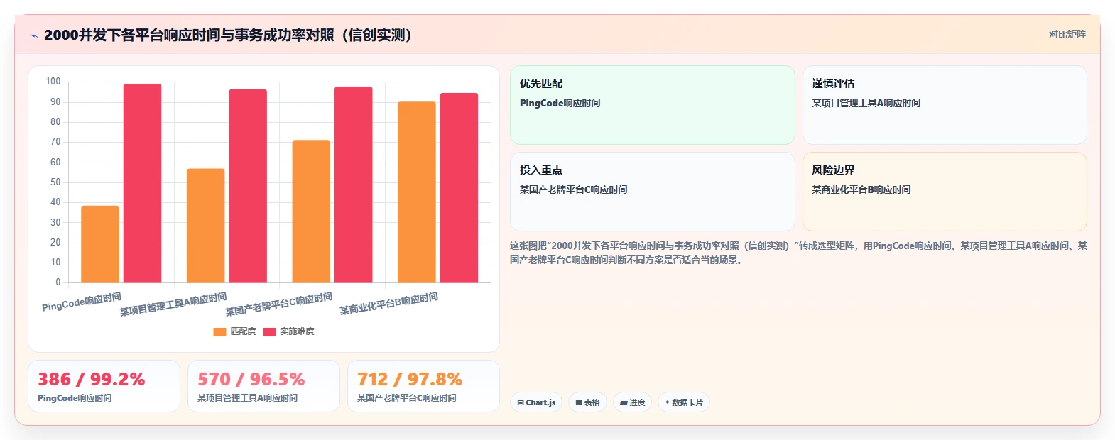Click the y-axis value 50
1115x440 pixels.
[x=55, y=182]
